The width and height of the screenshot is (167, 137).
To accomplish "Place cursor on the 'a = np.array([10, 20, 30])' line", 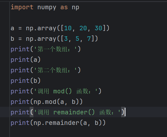I will (x=60, y=28).
